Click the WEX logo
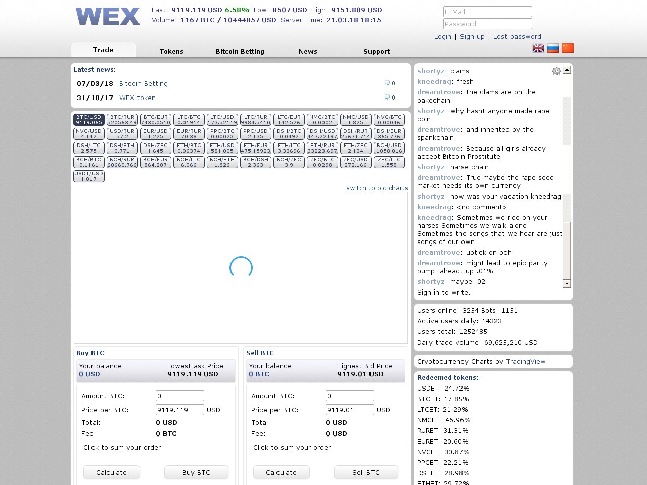Viewport: 647px width, 485px height. (108, 17)
